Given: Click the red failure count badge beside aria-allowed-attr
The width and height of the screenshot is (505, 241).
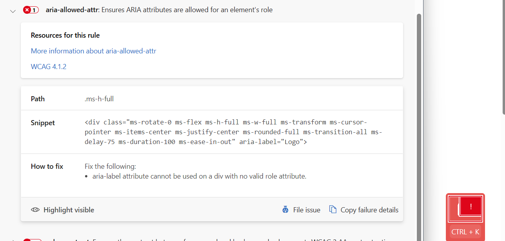Looking at the screenshot, I should click(31, 10).
